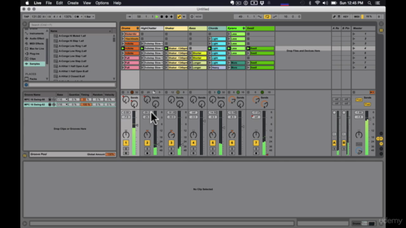Toggle the browser show/hide round button
Viewport: 406px width, 228px height.
(25, 24)
